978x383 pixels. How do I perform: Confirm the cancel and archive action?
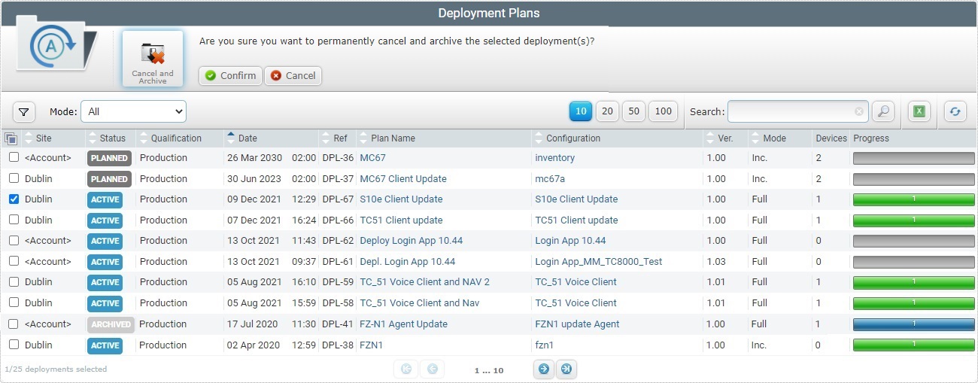point(230,75)
